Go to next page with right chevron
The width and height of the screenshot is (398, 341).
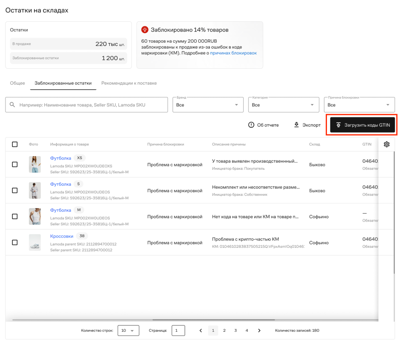[259, 331]
